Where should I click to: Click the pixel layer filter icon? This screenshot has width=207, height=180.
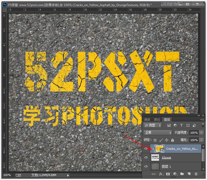click(x=169, y=125)
